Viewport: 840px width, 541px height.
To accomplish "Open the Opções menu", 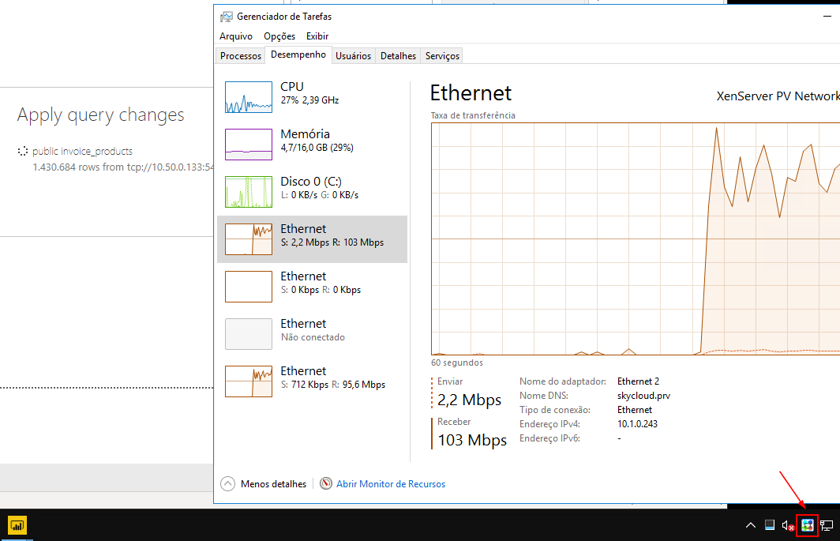I will (279, 36).
